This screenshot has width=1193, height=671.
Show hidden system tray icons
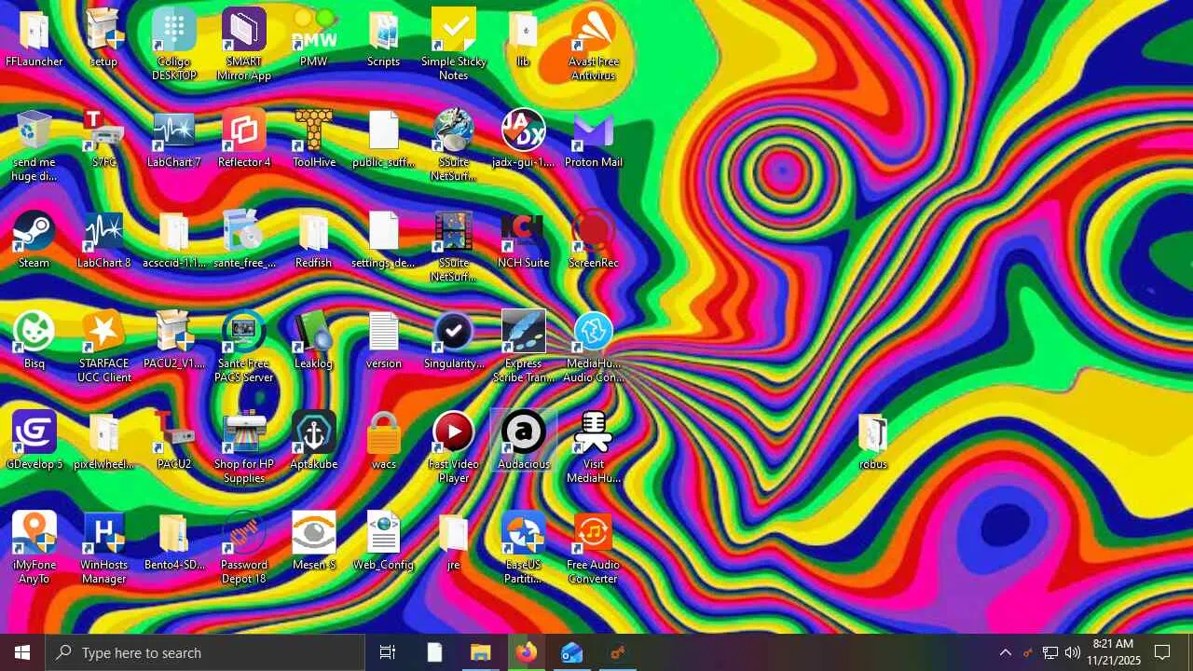click(x=1005, y=652)
